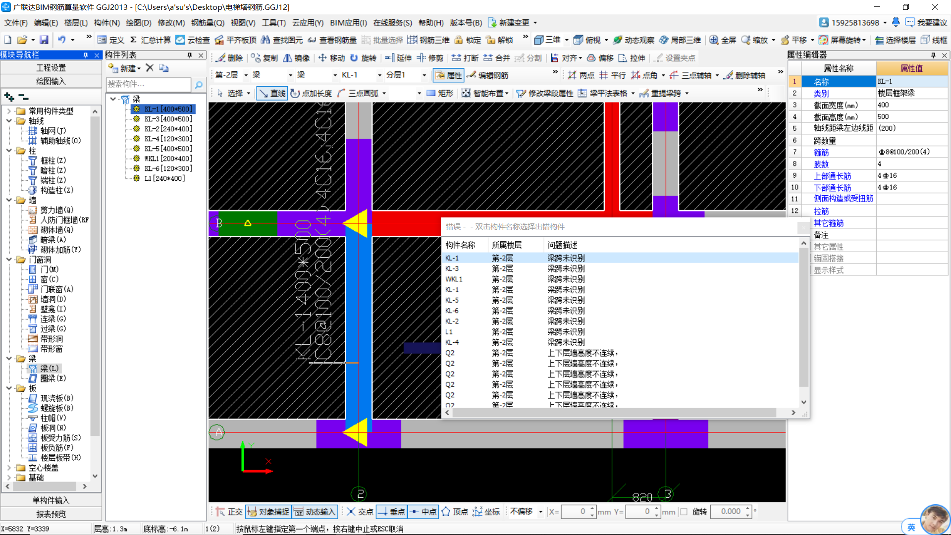
Task: Click the 移动 move tool
Action: pyautogui.click(x=331, y=58)
